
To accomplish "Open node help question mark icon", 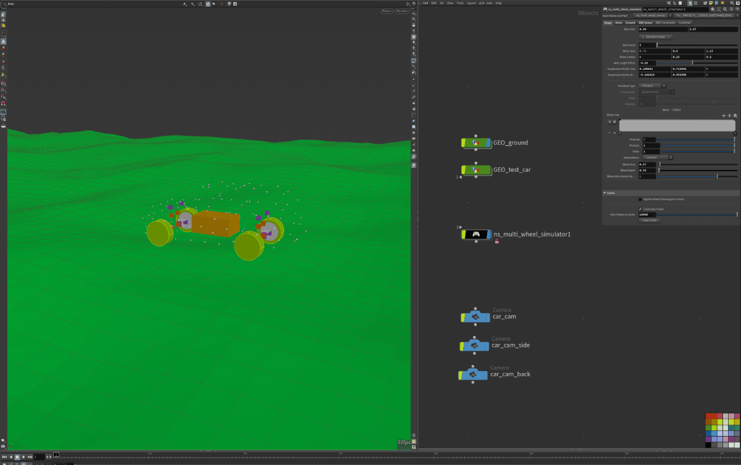I will point(737,9).
